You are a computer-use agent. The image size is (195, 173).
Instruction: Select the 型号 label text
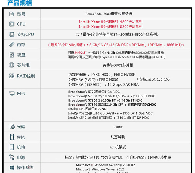click(x=21, y=14)
